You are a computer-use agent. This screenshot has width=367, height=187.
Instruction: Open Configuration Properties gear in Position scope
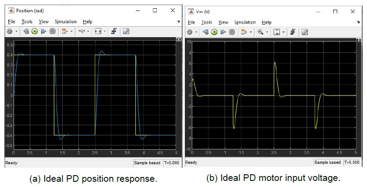10,32
